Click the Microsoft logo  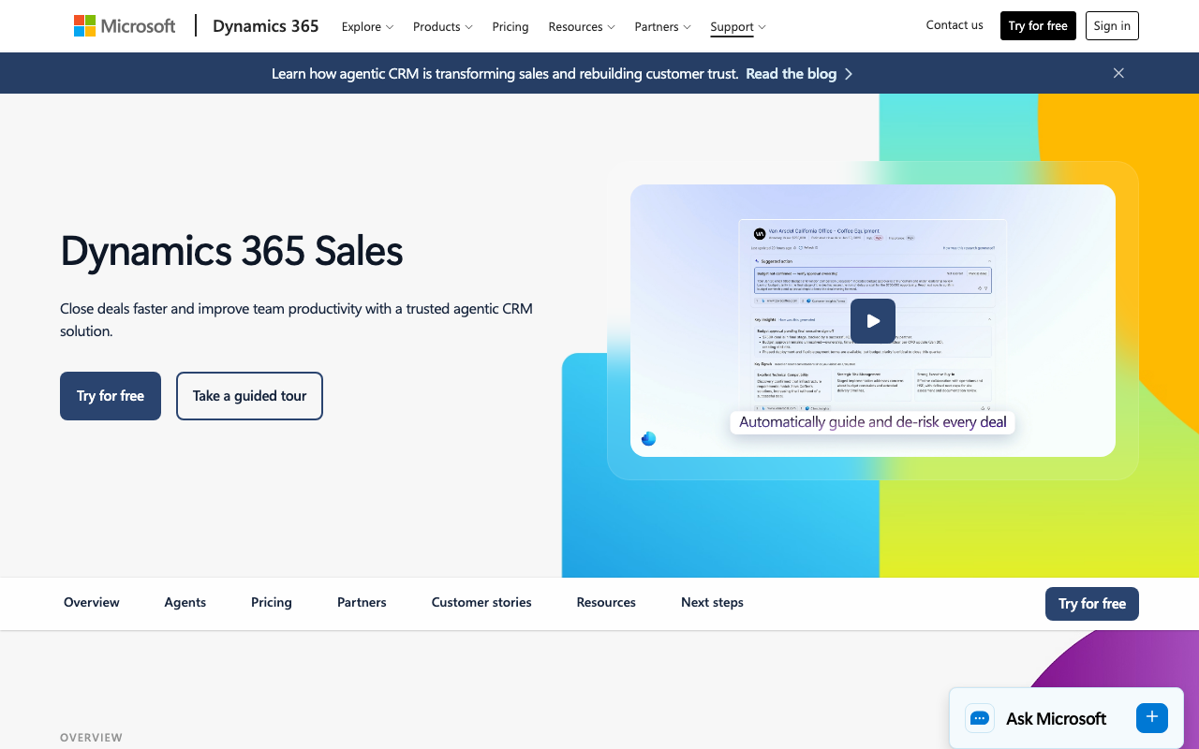[x=125, y=26]
